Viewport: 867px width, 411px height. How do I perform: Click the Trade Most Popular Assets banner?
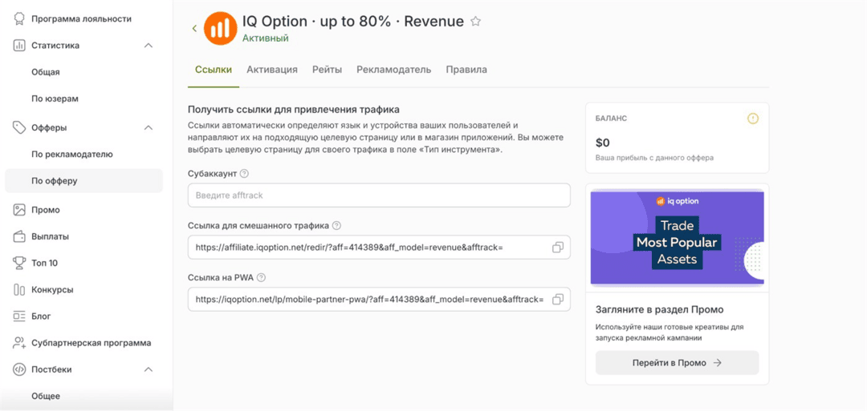tap(677, 238)
